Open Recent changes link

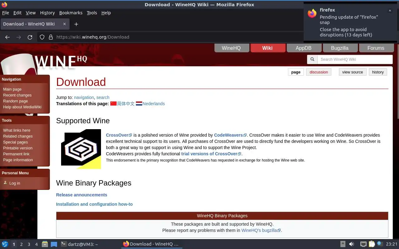coord(17,95)
